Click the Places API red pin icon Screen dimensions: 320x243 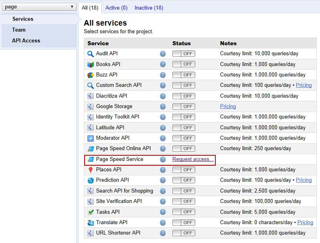tap(90, 170)
